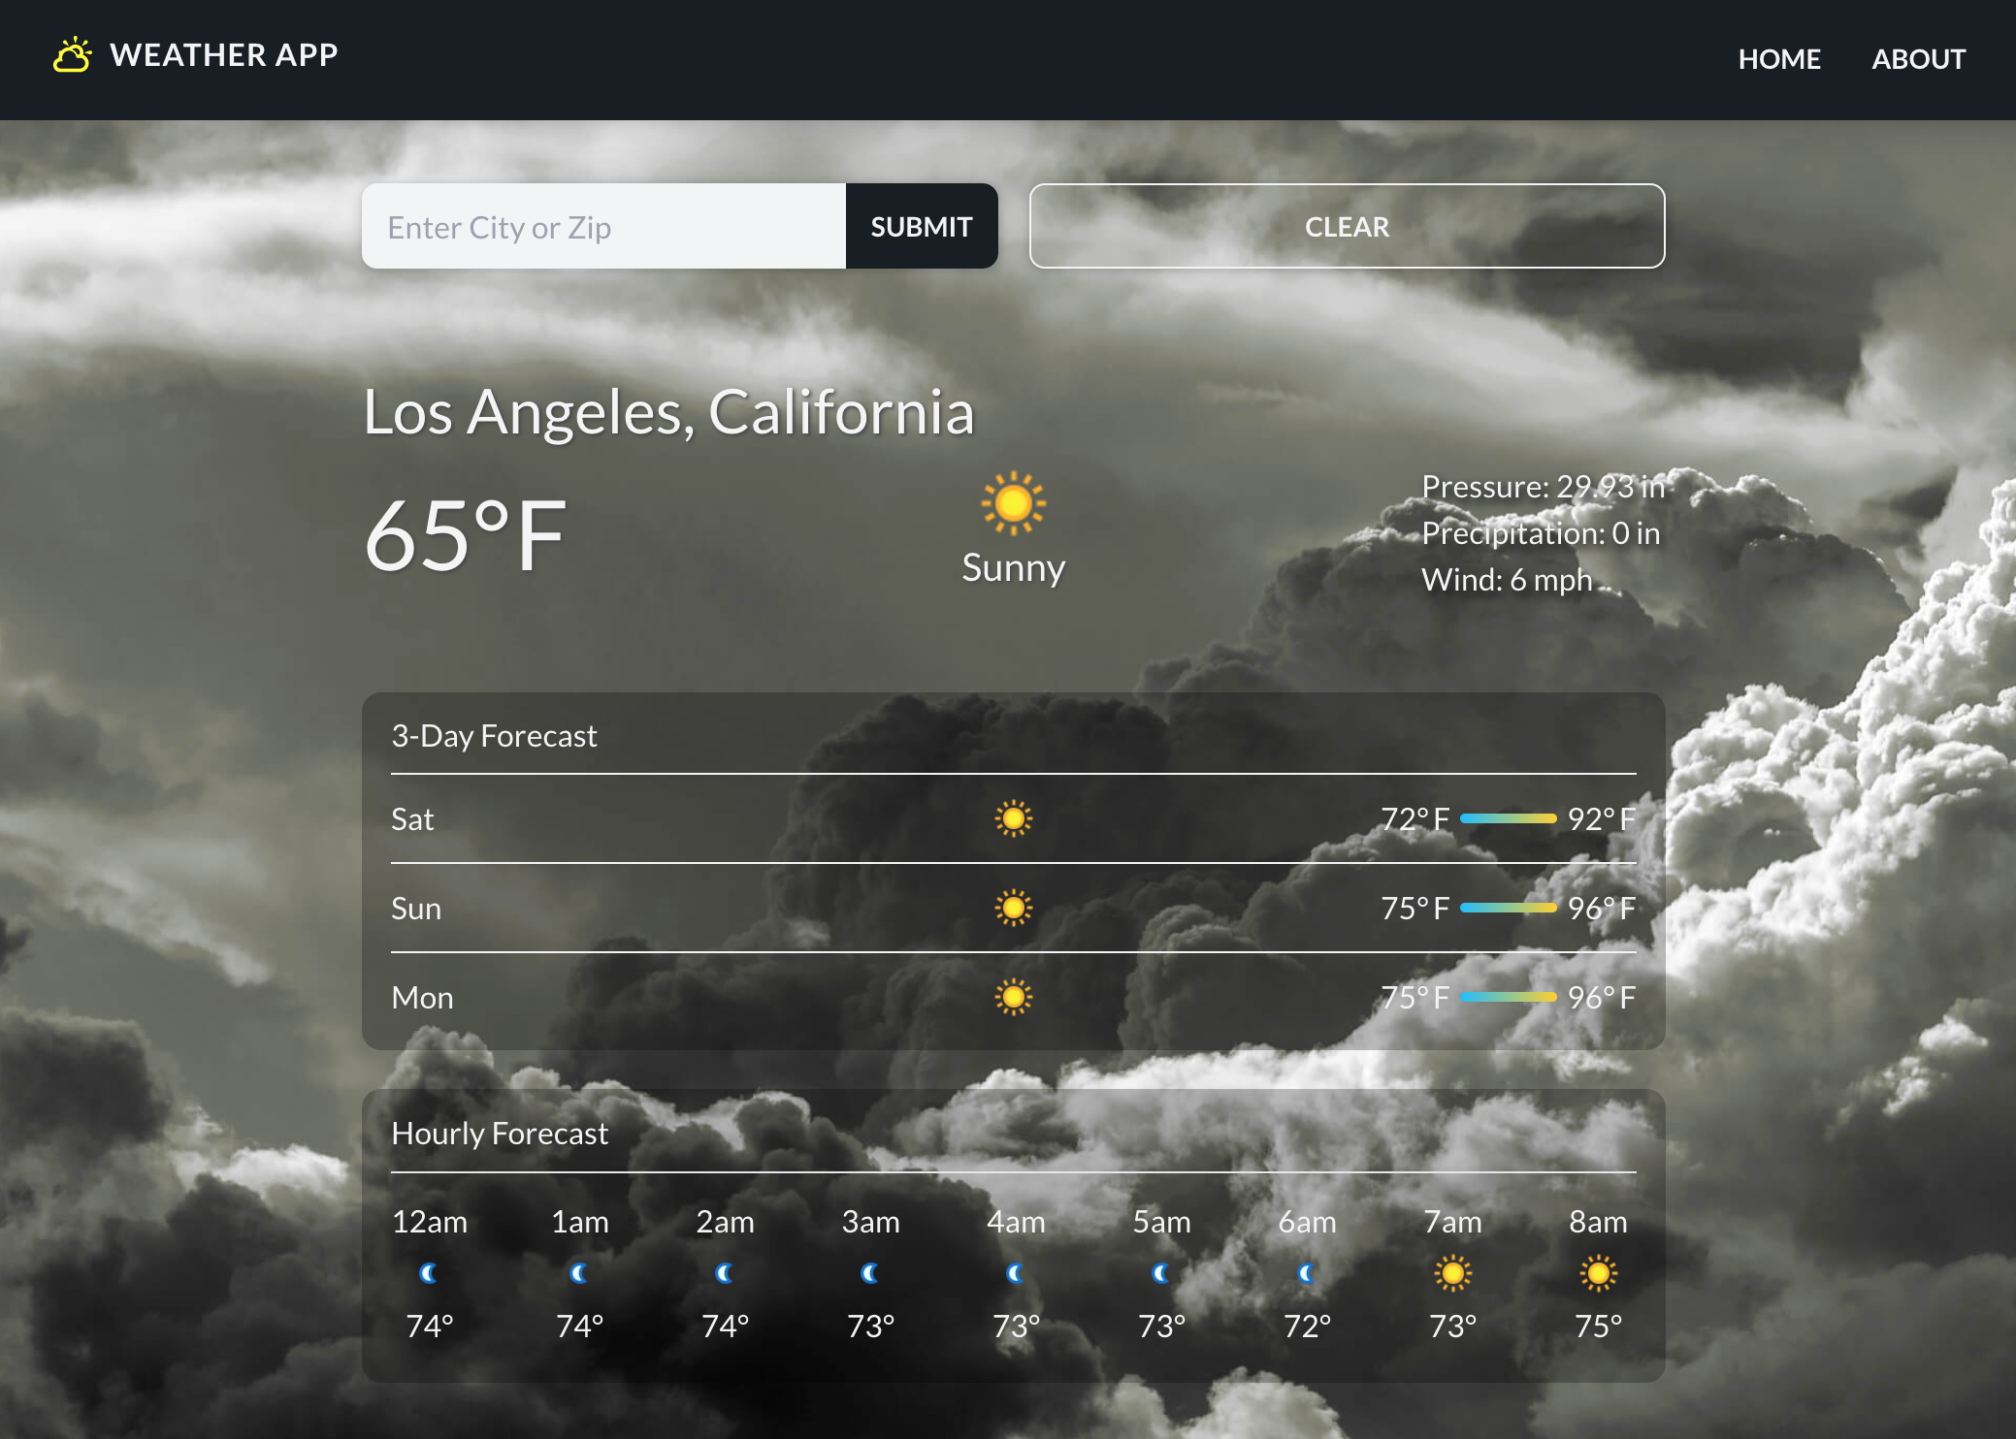Click the Wind: 6 mph reading
This screenshot has height=1439, width=2016.
1507,580
